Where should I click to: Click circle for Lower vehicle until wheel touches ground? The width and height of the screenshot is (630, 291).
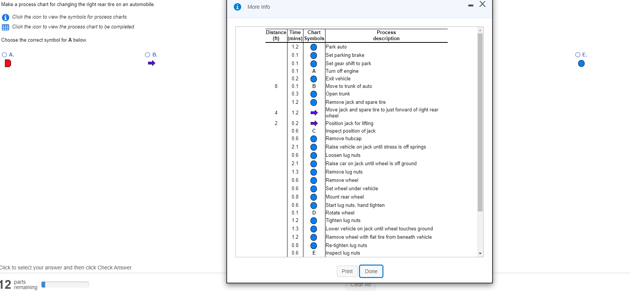314,229
